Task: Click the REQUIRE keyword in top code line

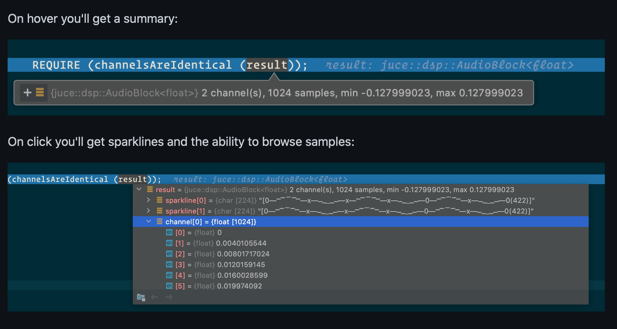Action: [x=56, y=65]
